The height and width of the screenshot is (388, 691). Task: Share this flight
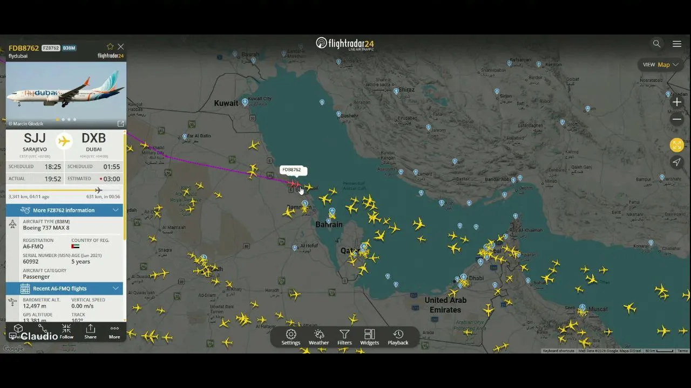[x=90, y=331]
